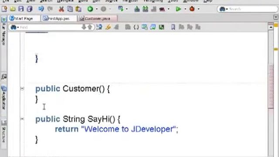Click the blue icon right of braces
279x157 pixels.
(x=144, y=27)
